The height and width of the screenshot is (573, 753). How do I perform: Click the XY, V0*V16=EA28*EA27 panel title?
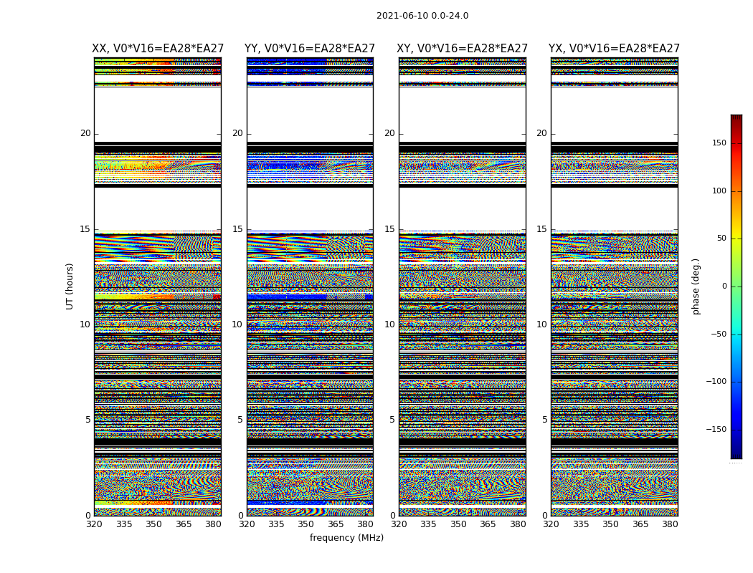462,49
